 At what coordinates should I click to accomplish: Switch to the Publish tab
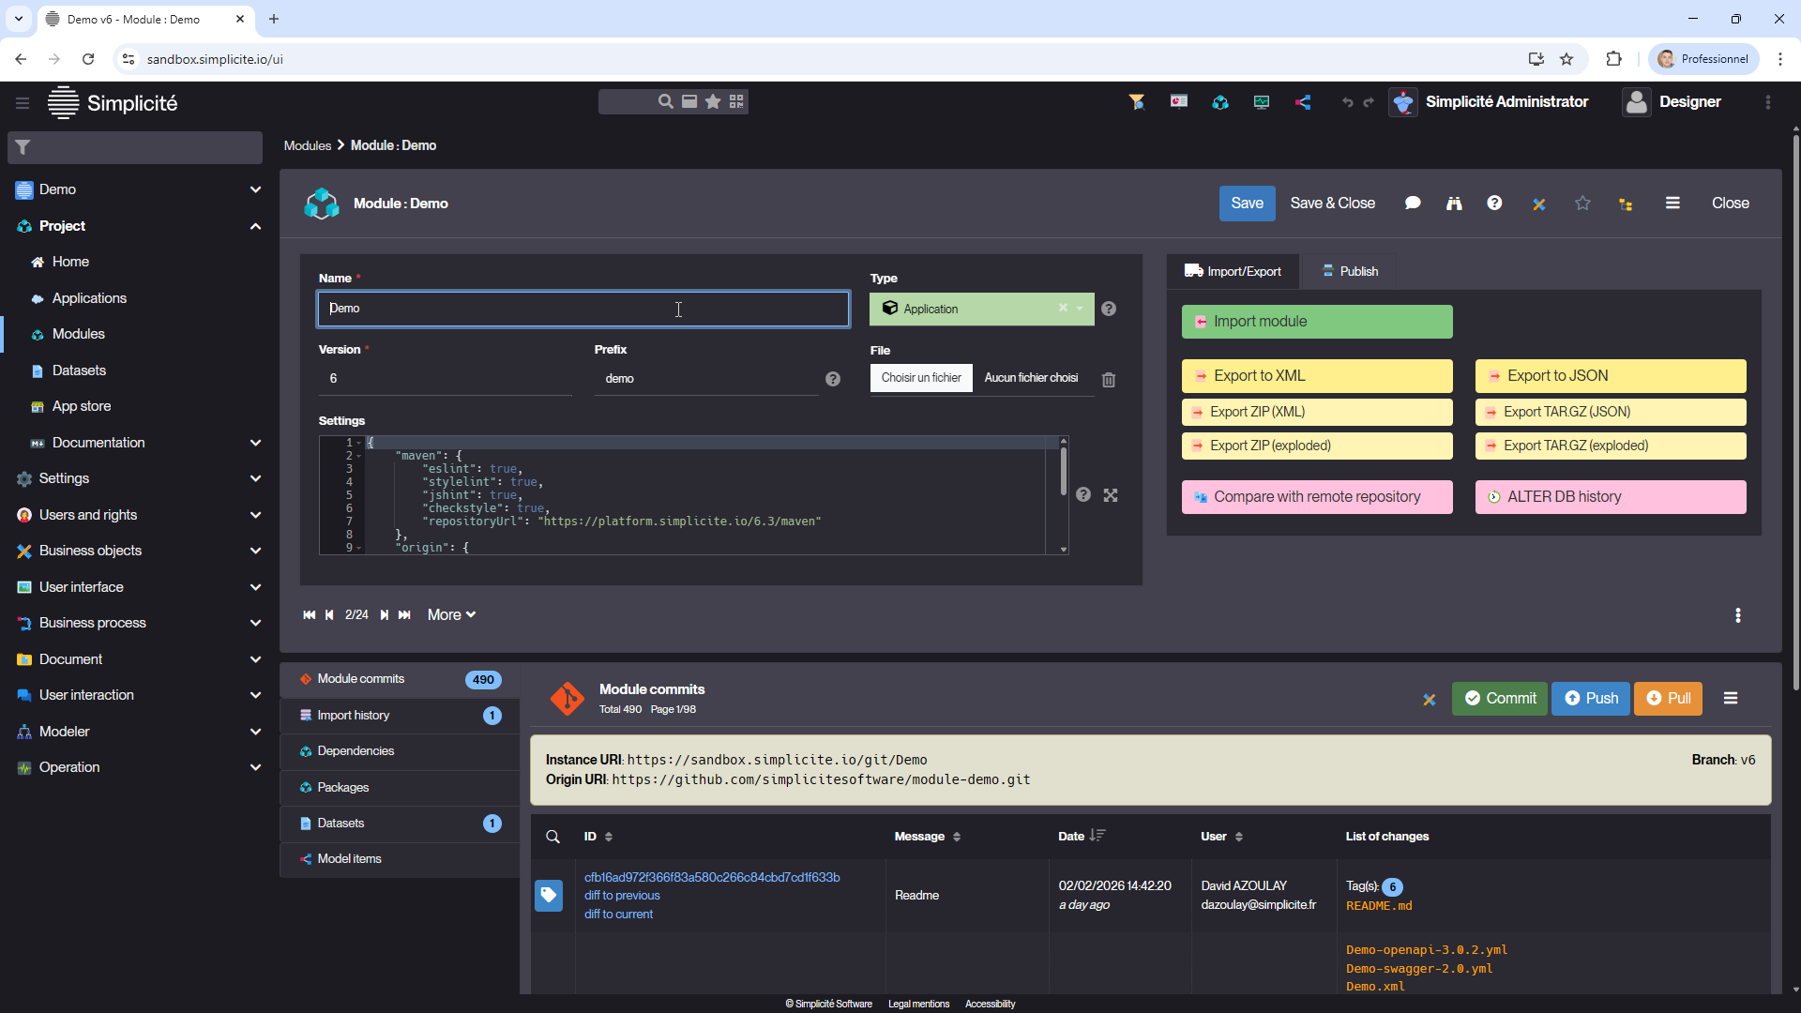(1350, 271)
